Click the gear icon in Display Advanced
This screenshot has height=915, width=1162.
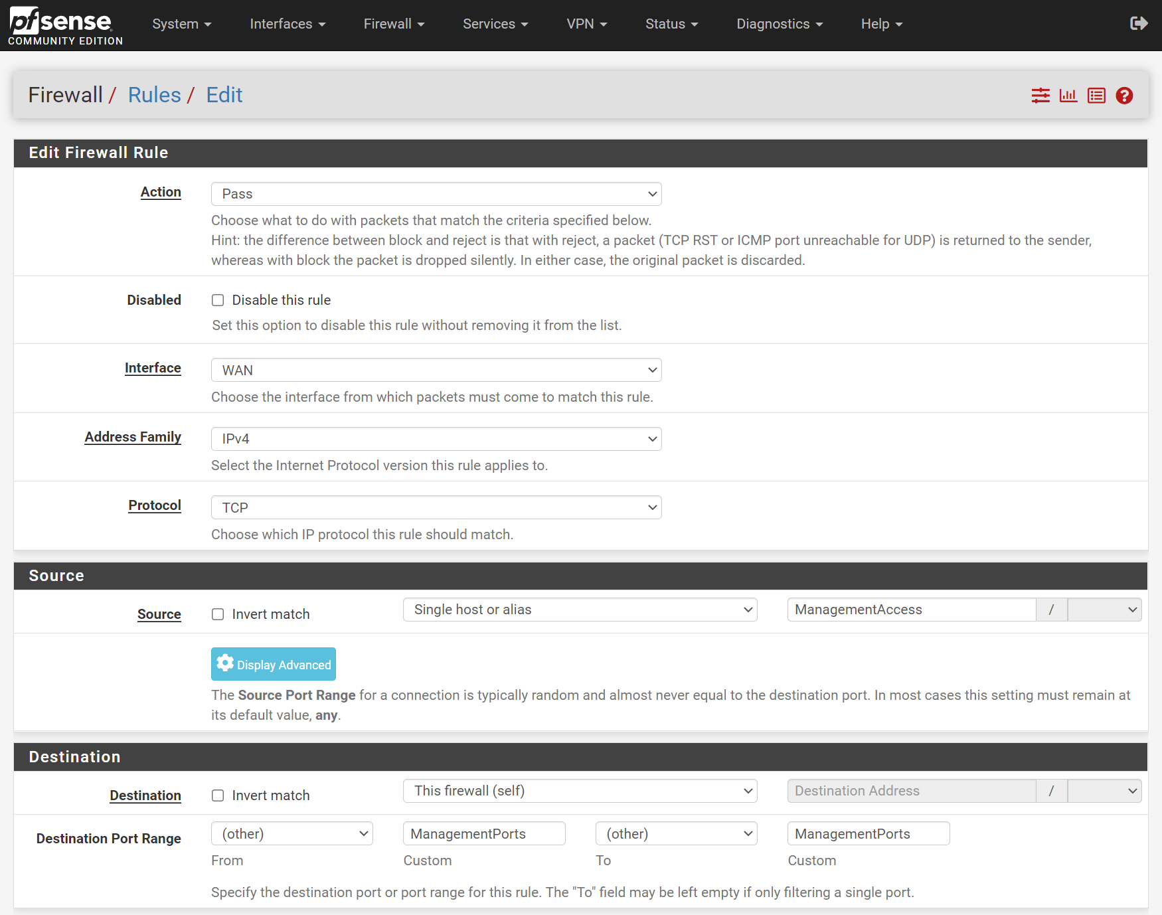point(225,663)
